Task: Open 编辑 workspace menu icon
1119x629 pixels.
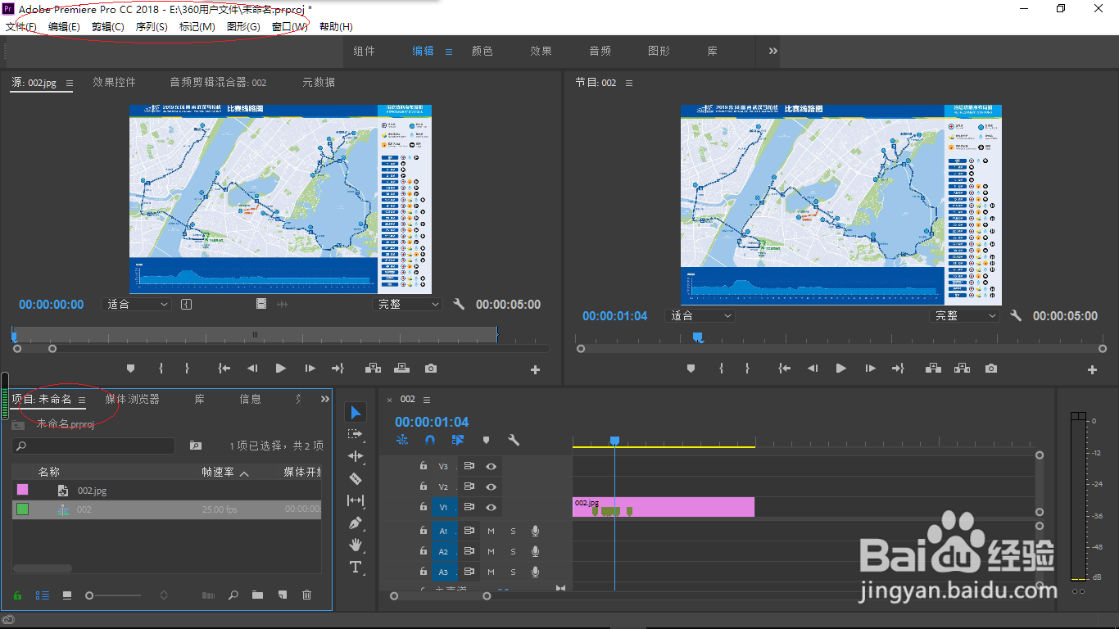Action: 449,52
